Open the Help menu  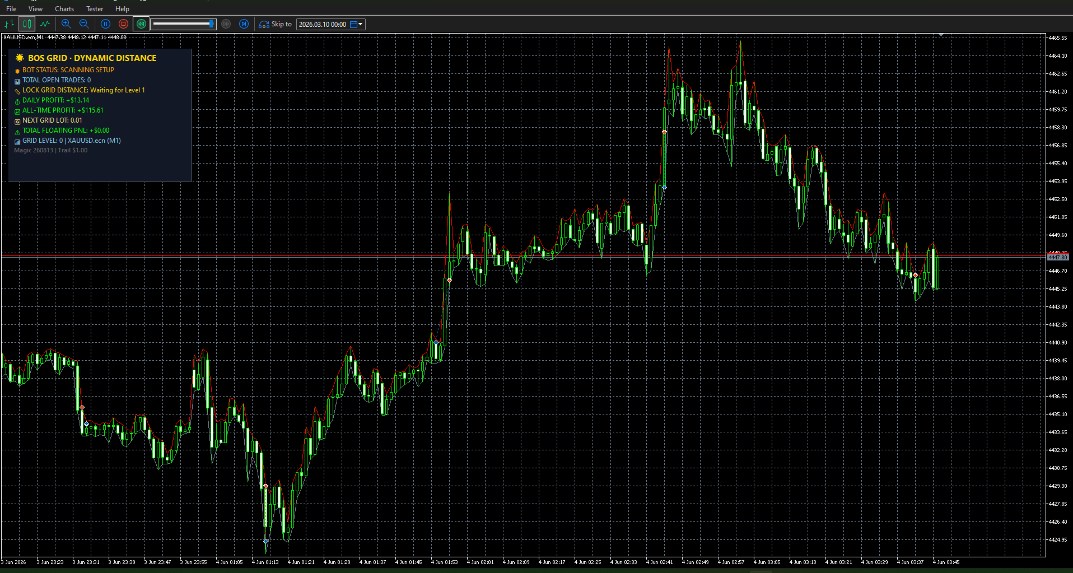click(122, 9)
